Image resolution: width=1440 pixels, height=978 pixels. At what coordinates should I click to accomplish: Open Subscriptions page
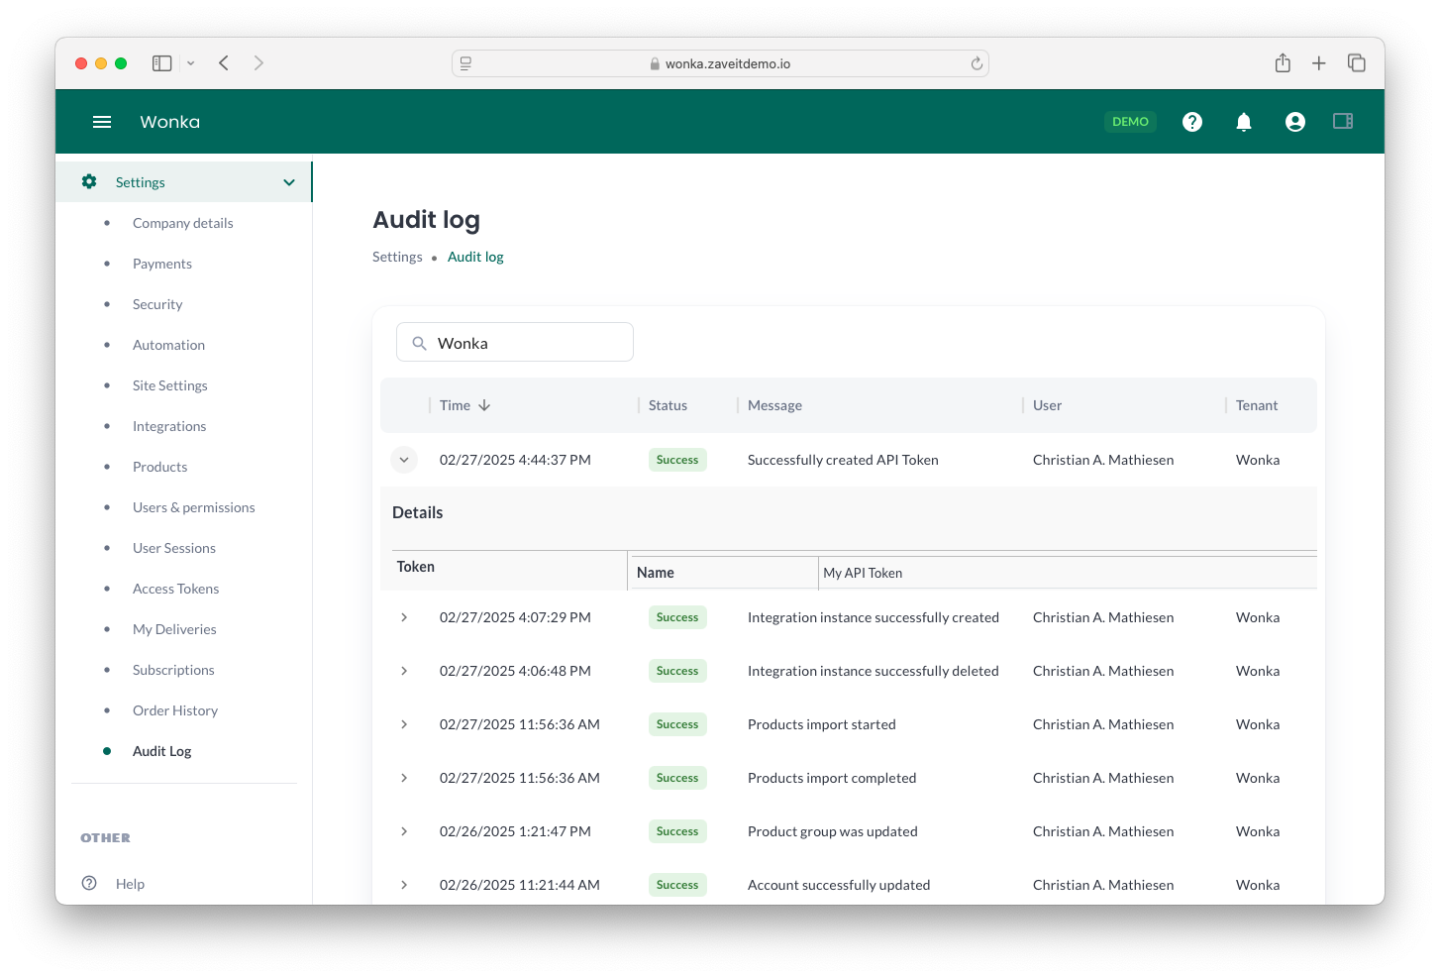pos(173,670)
